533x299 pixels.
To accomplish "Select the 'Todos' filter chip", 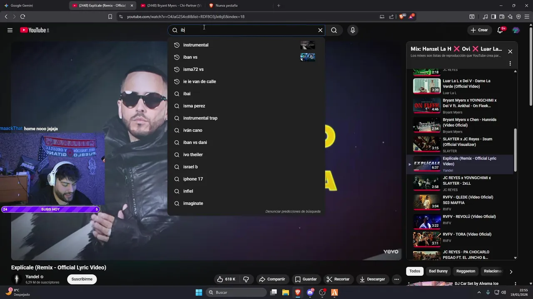I will click(x=415, y=271).
